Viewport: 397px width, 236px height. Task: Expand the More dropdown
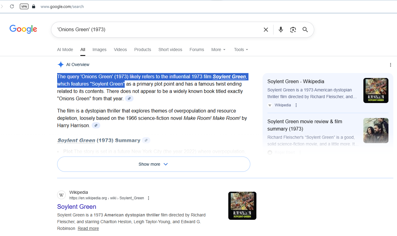point(219,50)
